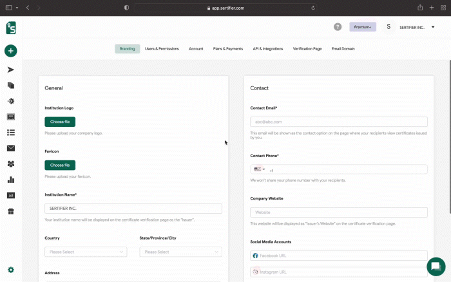Expand the State/Province/City dropdown
This screenshot has width=451, height=282.
(180, 252)
